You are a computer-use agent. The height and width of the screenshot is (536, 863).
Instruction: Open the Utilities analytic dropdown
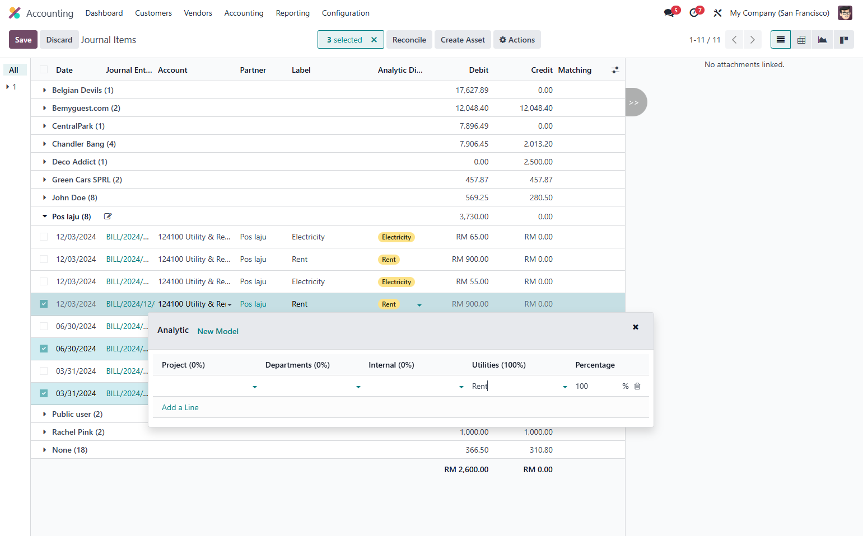(x=565, y=387)
